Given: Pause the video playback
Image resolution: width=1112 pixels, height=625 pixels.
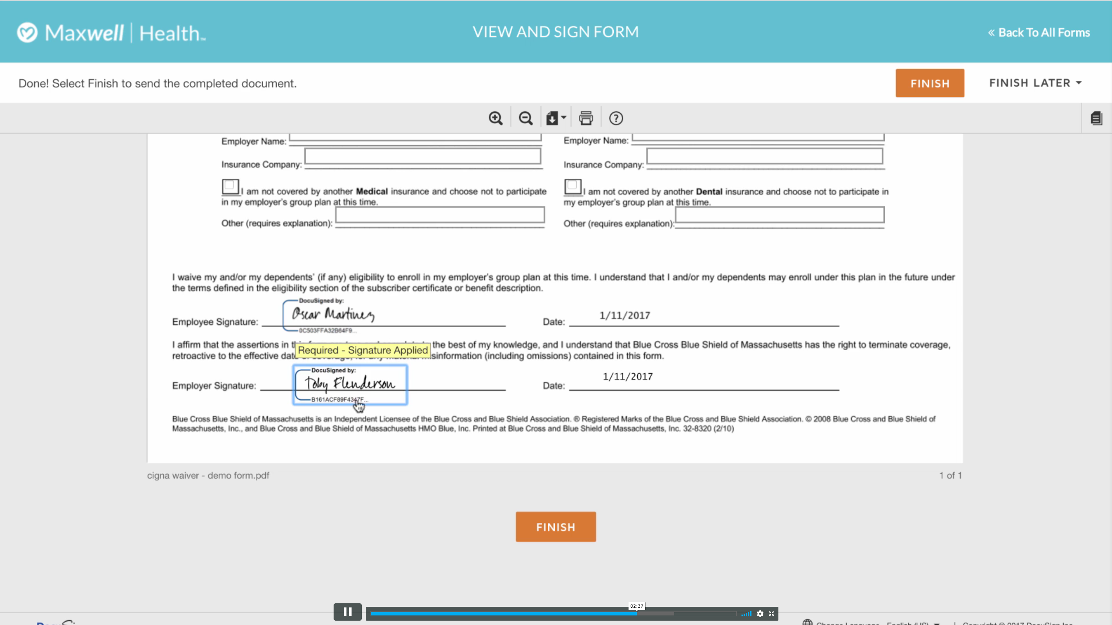Looking at the screenshot, I should (x=347, y=612).
